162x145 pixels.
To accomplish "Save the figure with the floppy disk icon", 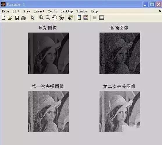I will tap(17, 18).
